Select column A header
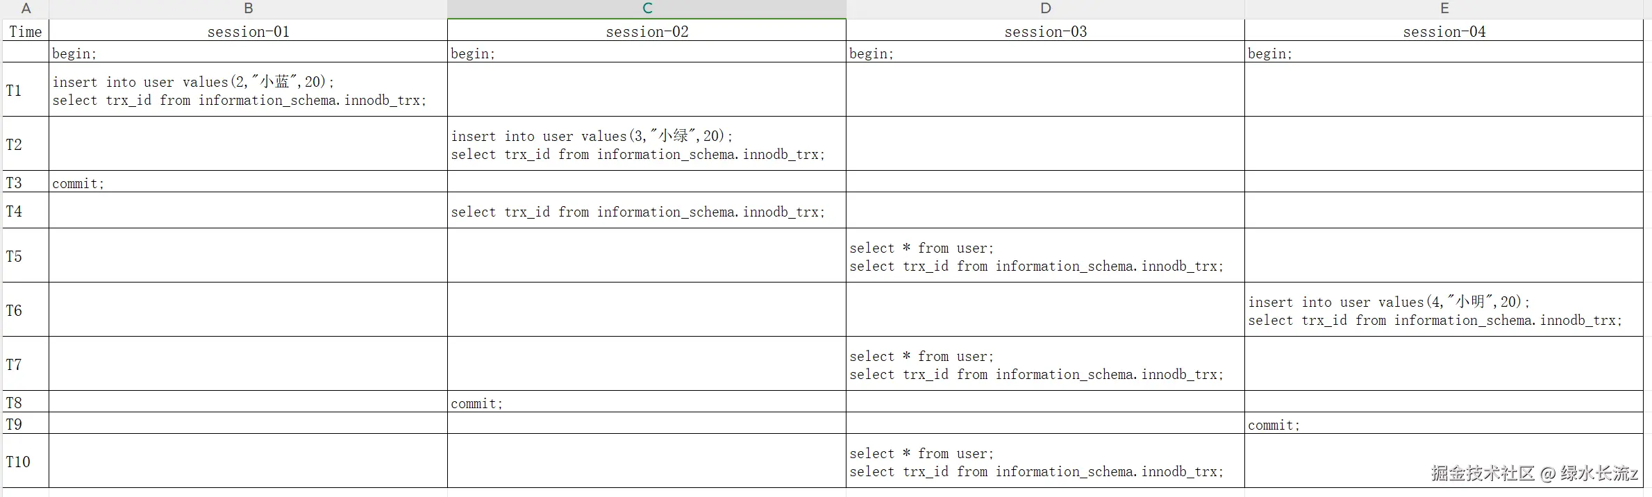The width and height of the screenshot is (1652, 497). (x=26, y=8)
